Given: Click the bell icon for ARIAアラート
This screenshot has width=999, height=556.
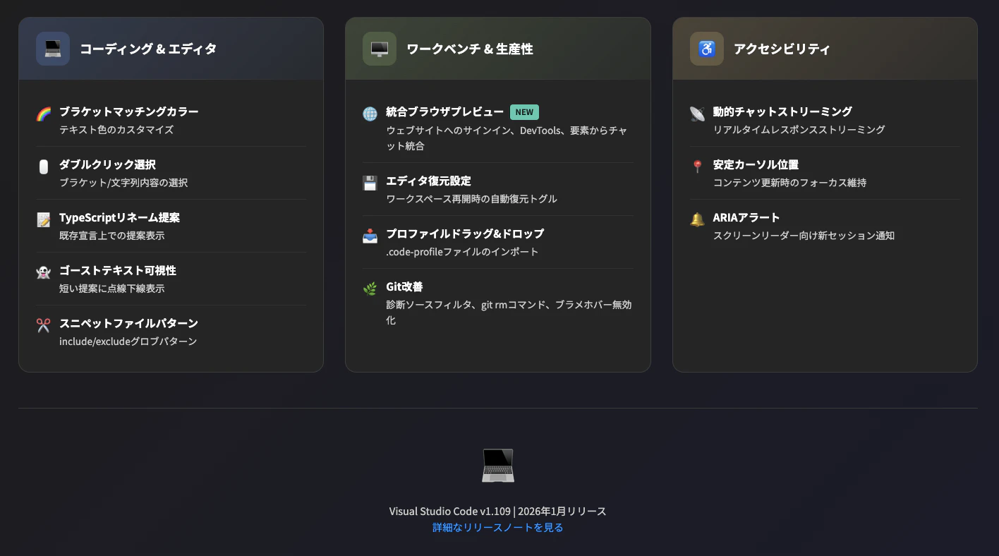Looking at the screenshot, I should click(x=698, y=220).
